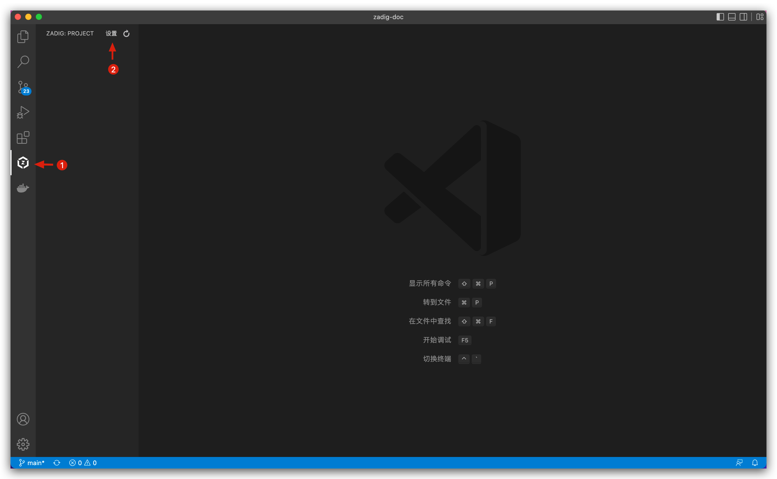The width and height of the screenshot is (777, 479).
Task: Open the Docker extension view
Action: [x=23, y=188]
